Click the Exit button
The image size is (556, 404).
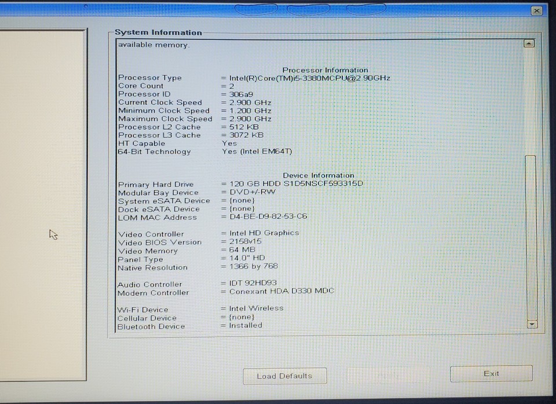pos(491,373)
